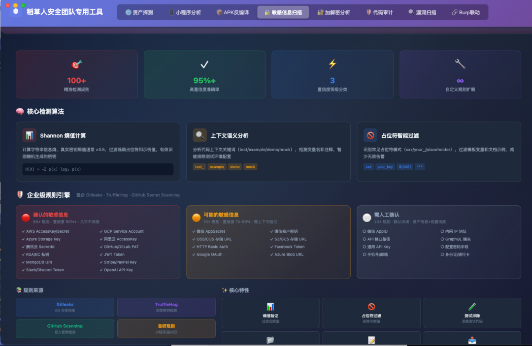
Task: Click the GitHub Scanning source card
Action: pyautogui.click(x=65, y=329)
